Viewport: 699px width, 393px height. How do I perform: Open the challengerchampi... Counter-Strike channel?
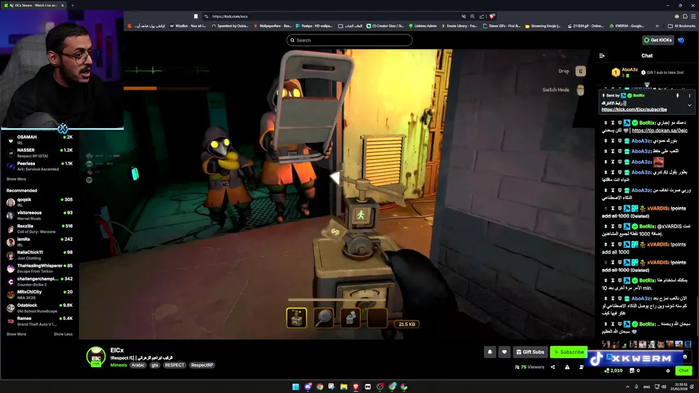pyautogui.click(x=39, y=281)
